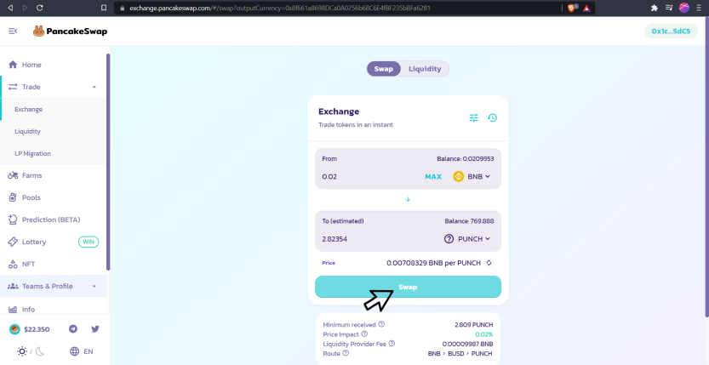The height and width of the screenshot is (365, 709).
Task: Open the Telegram link icon
Action: coord(73,329)
